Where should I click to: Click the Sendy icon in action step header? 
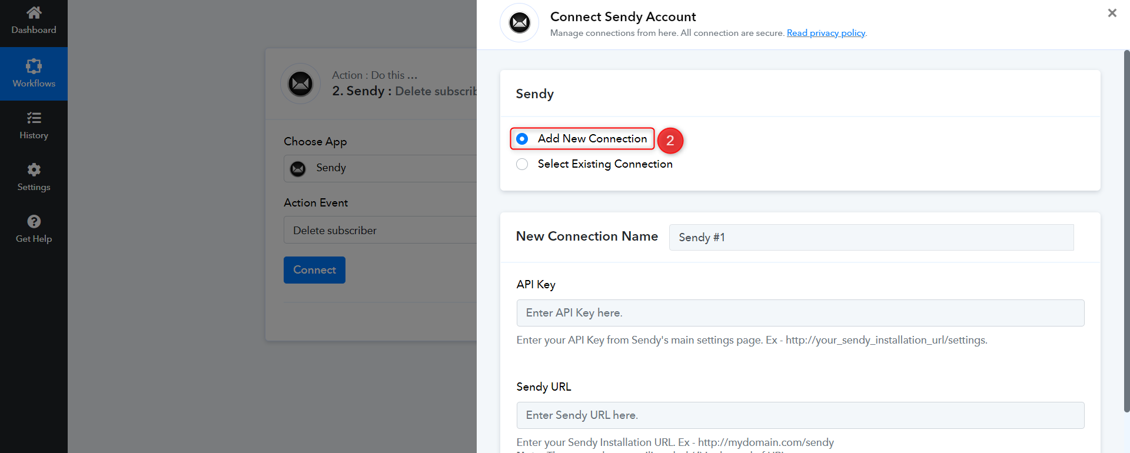click(x=300, y=84)
